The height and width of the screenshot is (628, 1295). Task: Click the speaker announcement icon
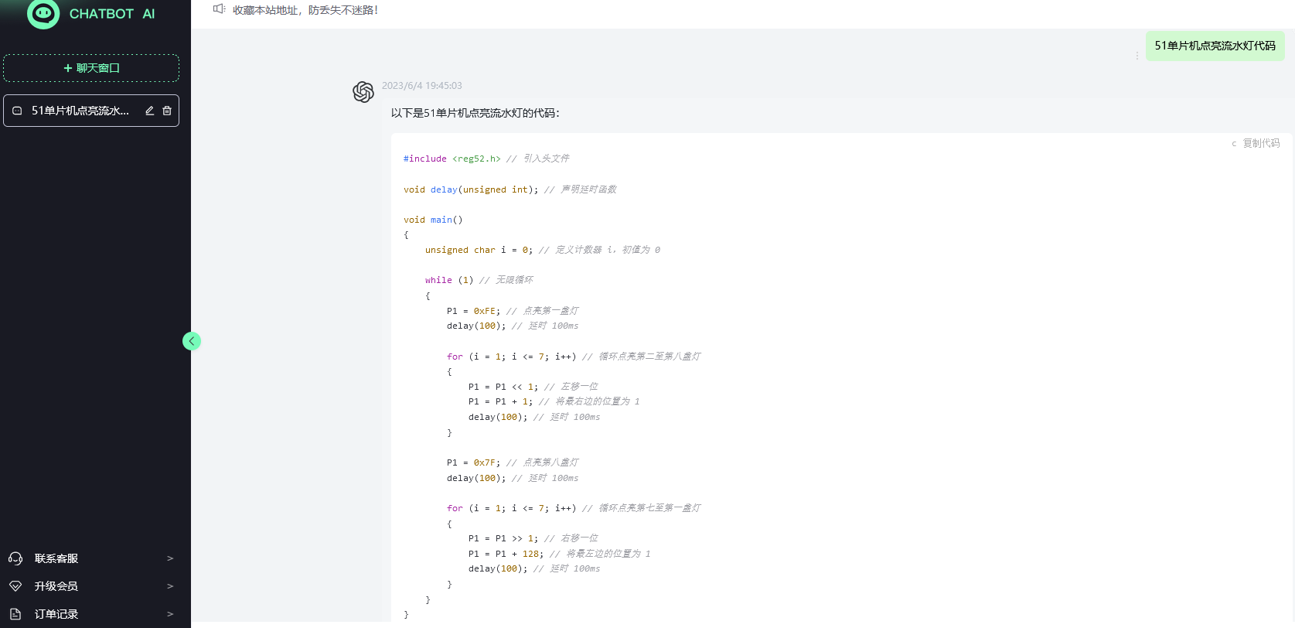(220, 9)
